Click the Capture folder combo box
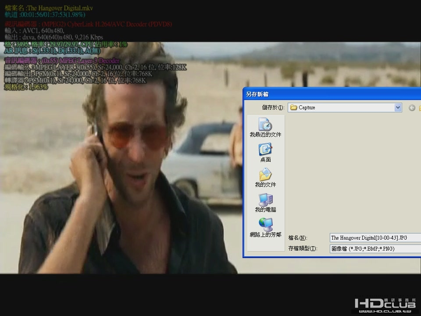This screenshot has width=421, height=316. (345, 108)
